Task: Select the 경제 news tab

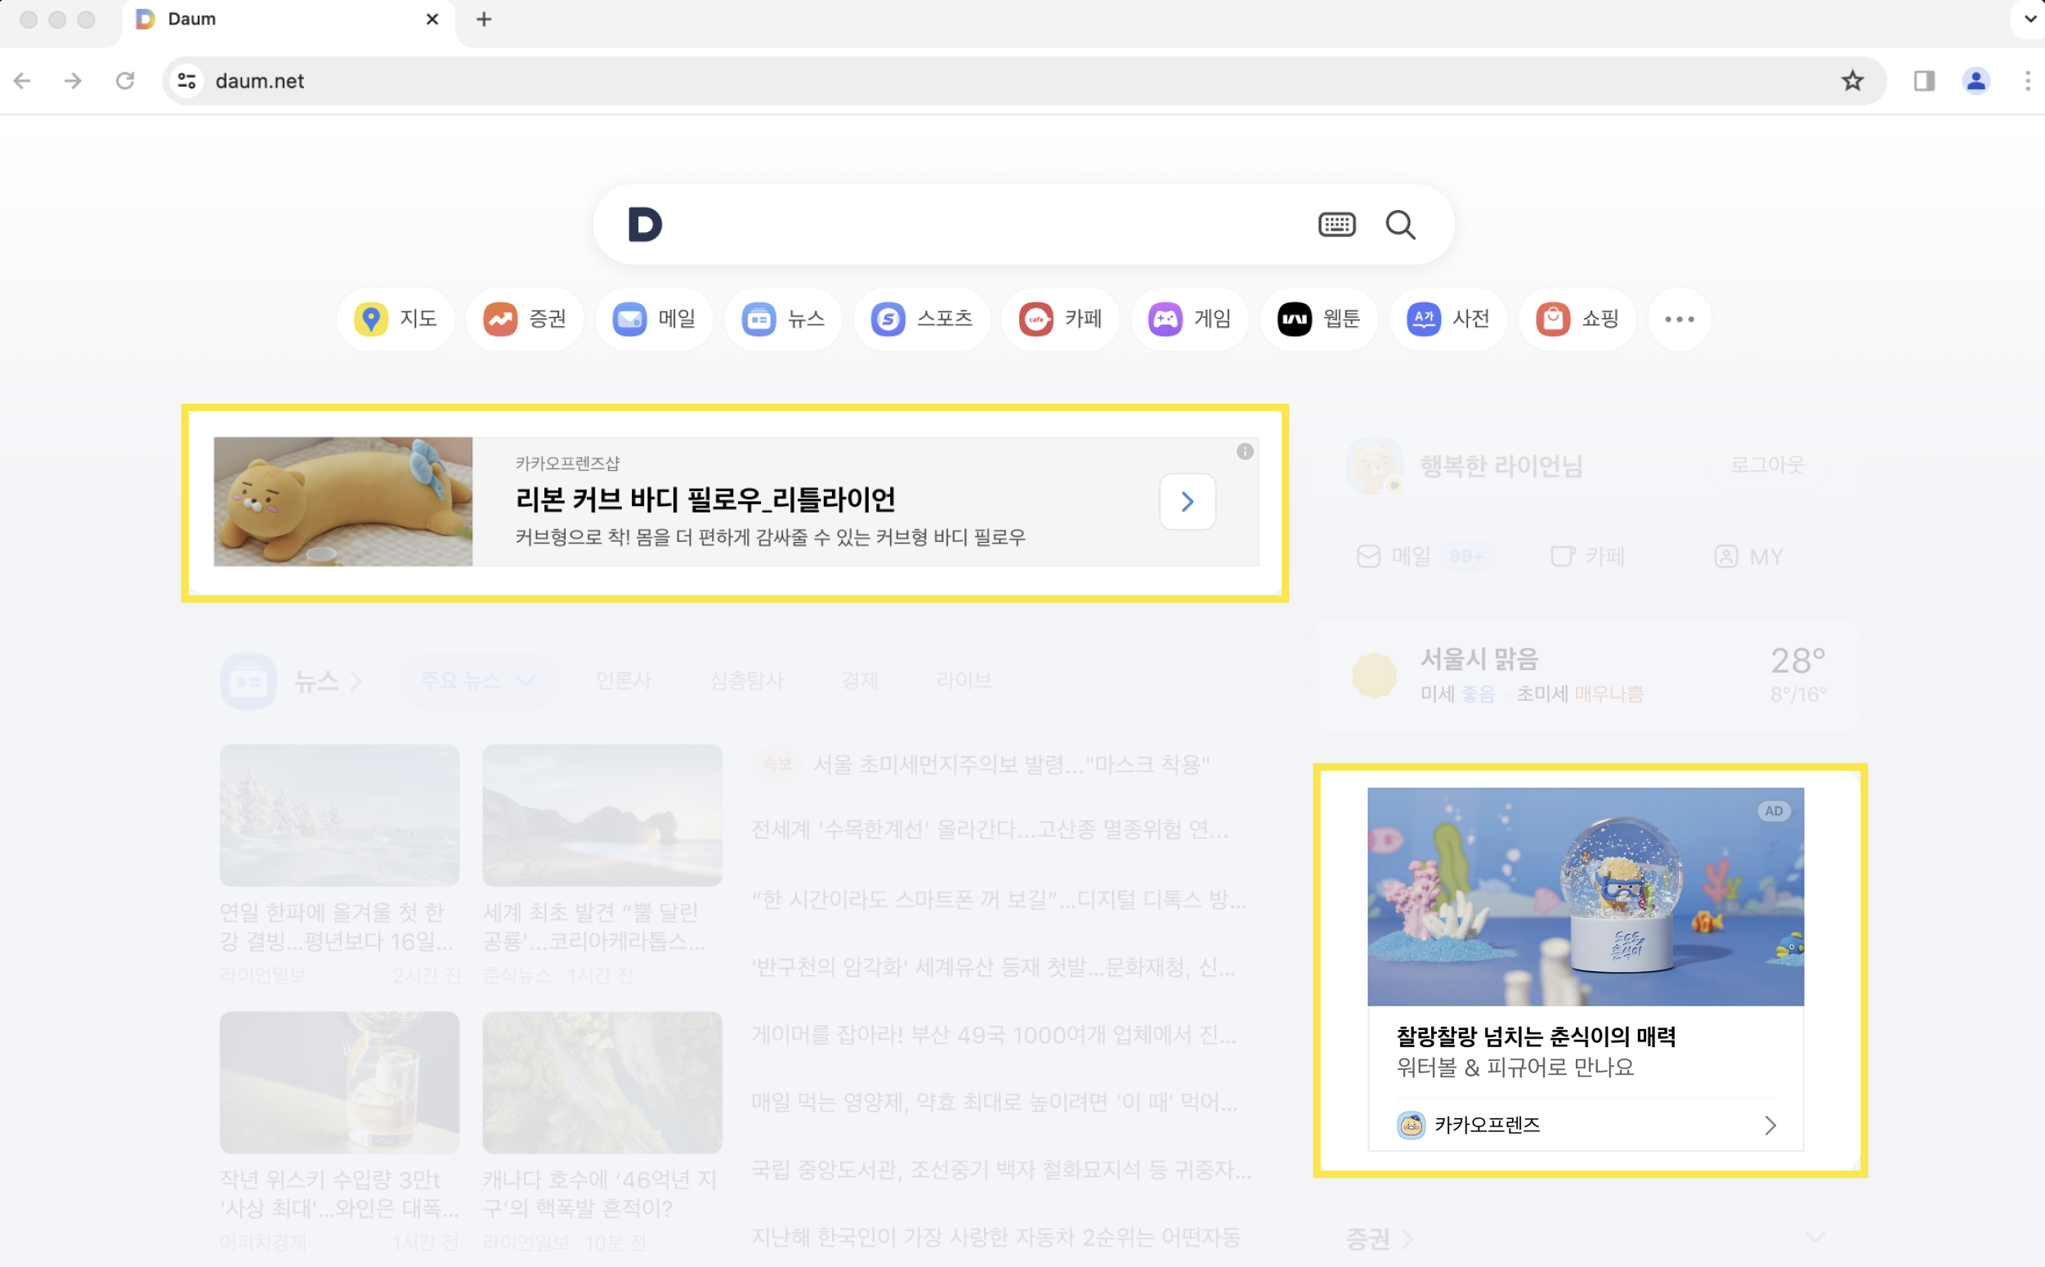Action: (x=860, y=680)
